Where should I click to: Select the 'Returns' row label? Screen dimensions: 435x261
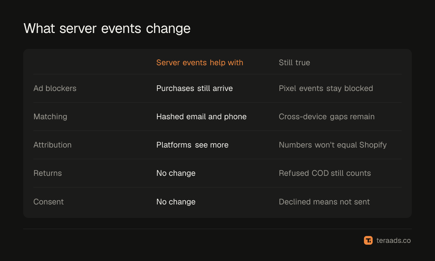click(x=47, y=173)
